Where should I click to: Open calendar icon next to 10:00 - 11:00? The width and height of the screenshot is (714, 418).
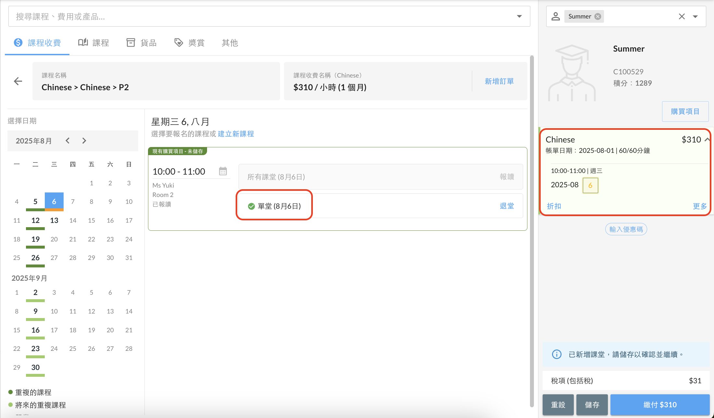tap(223, 171)
